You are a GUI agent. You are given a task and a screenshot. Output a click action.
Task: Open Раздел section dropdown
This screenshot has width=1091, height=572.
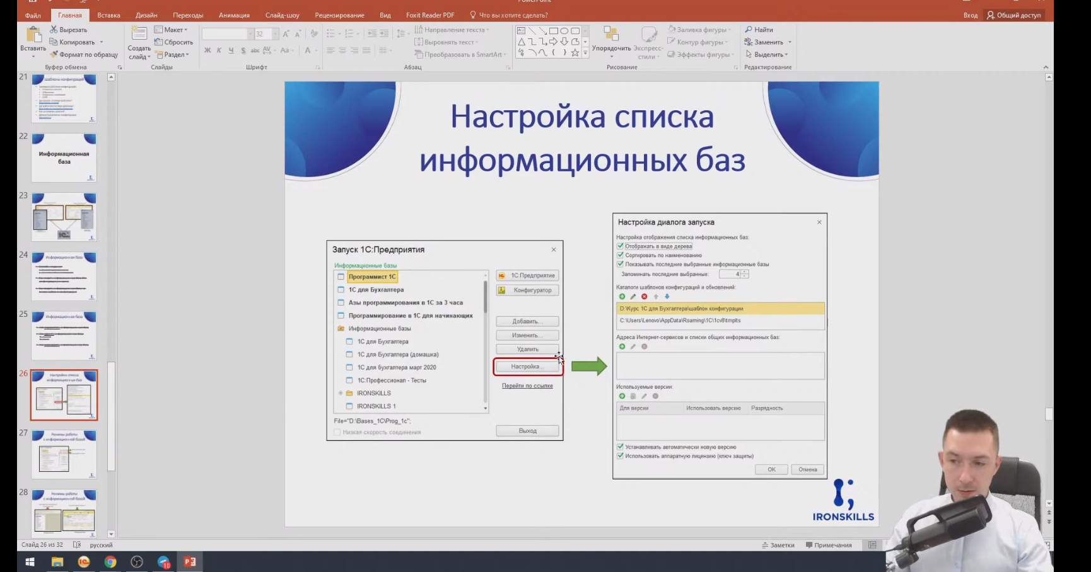point(172,55)
